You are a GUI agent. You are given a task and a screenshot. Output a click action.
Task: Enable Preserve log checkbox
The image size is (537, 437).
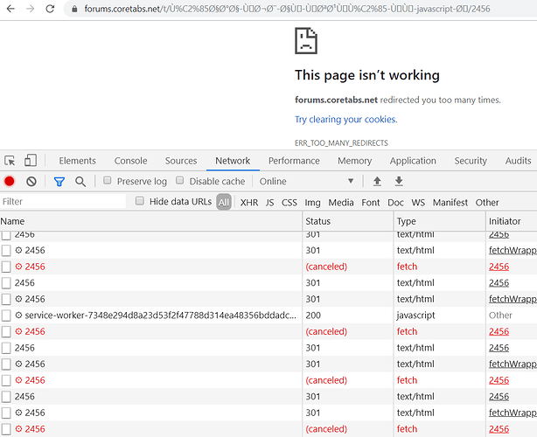click(x=108, y=180)
